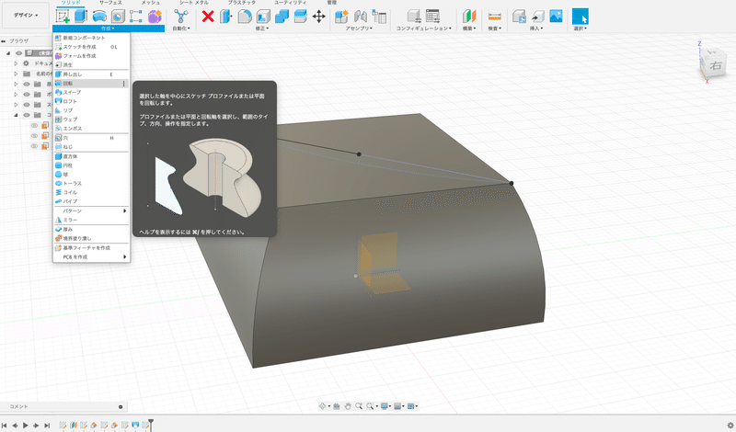
Task: Expand the ドキュメント settings tree node
Action: (x=16, y=63)
